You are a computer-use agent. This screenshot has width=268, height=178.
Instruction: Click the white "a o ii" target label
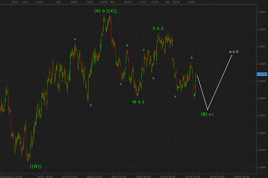[x=234, y=51]
